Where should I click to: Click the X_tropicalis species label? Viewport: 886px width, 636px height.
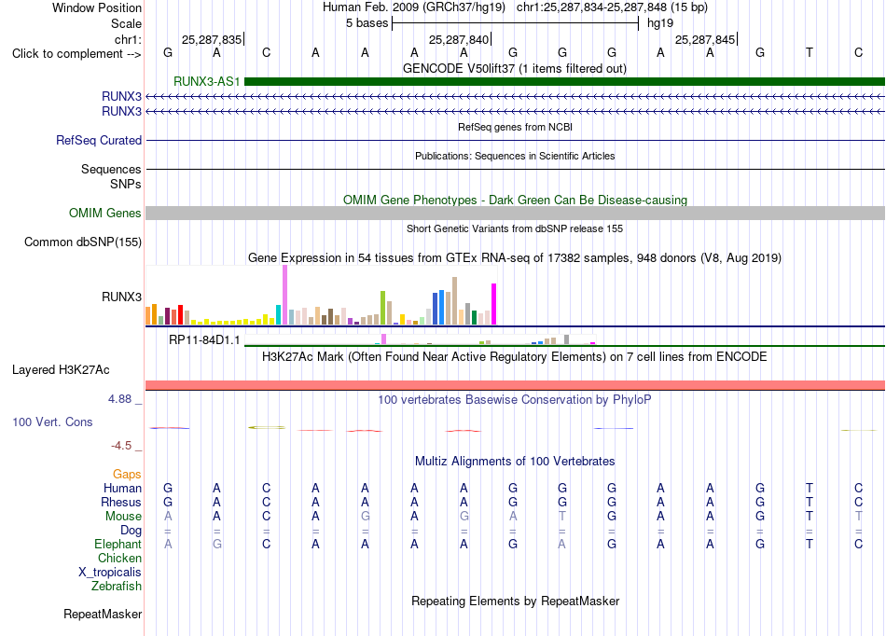(x=110, y=573)
